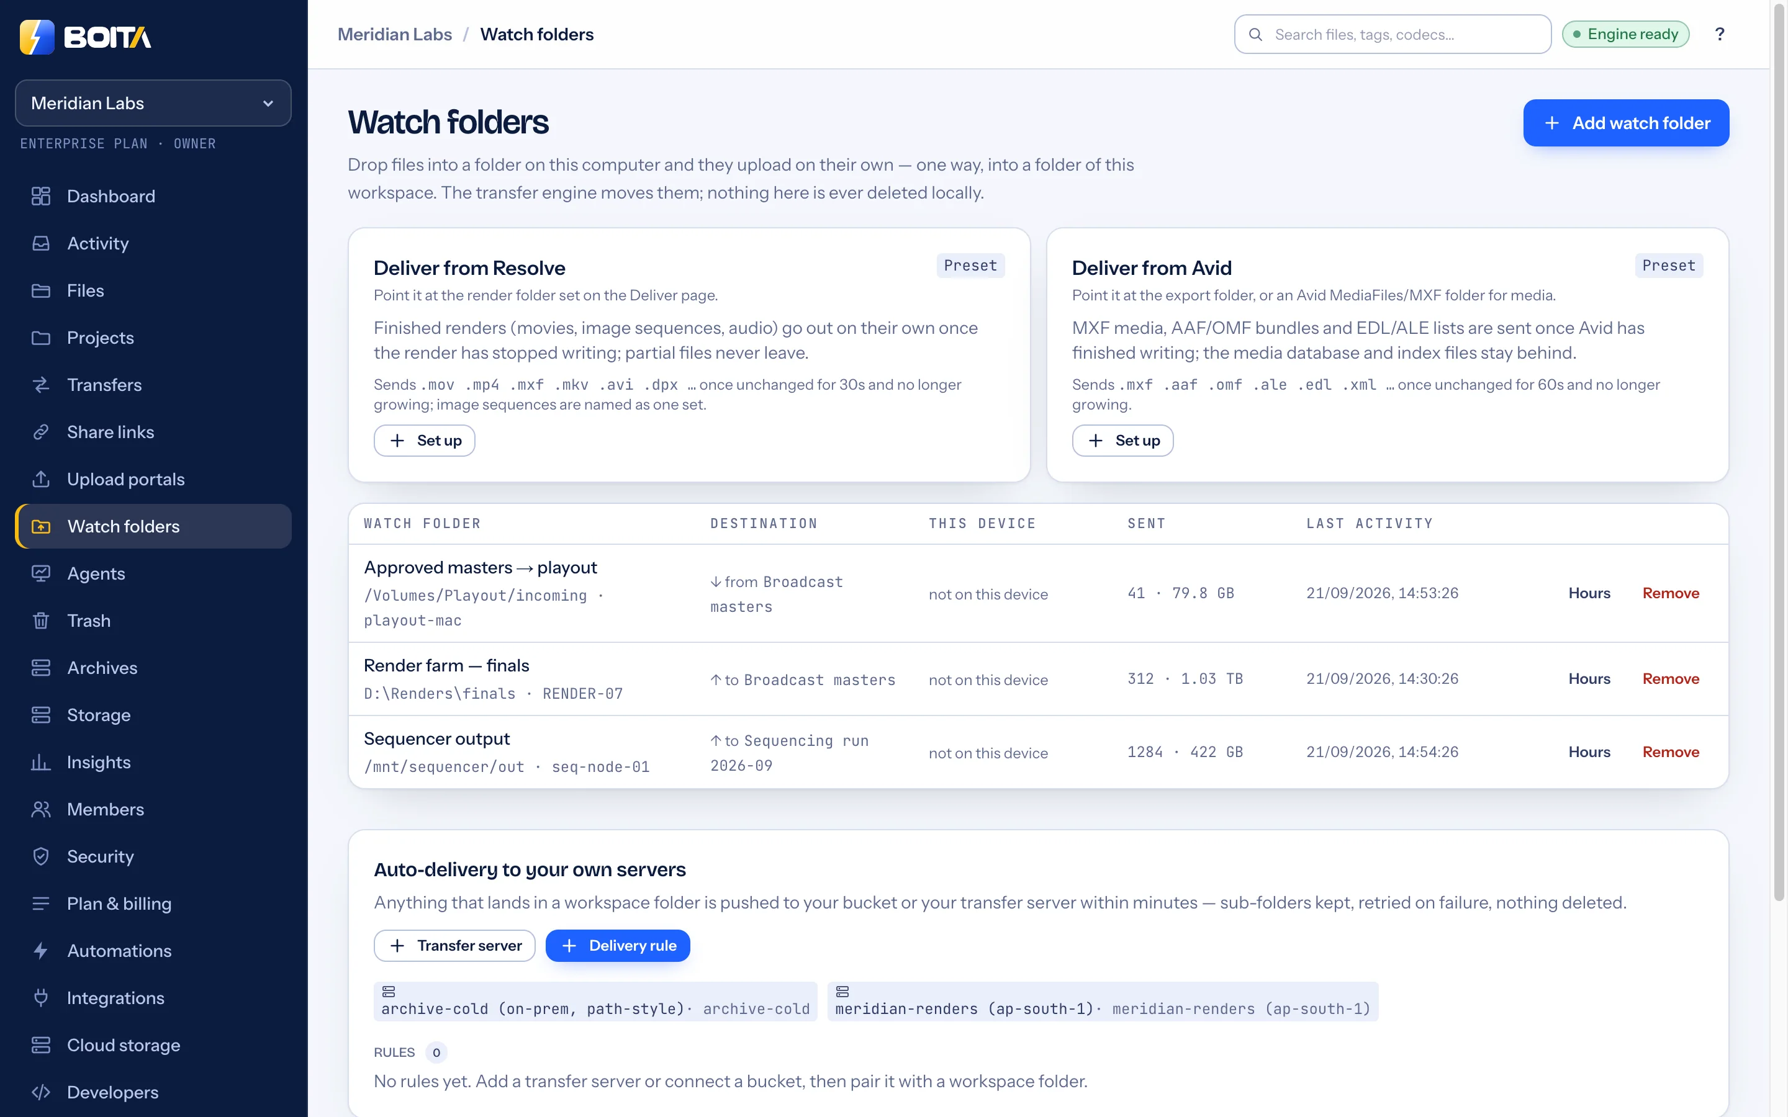The width and height of the screenshot is (1788, 1117).
Task: Open Dashboard in the sidebar
Action: (153, 195)
